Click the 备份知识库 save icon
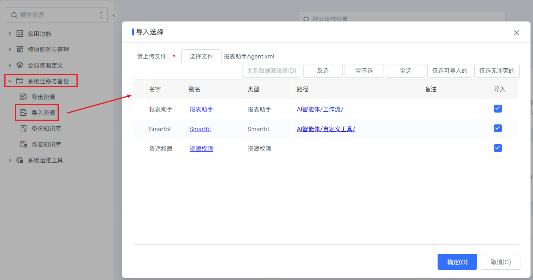The height and width of the screenshot is (280, 533). pos(24,129)
